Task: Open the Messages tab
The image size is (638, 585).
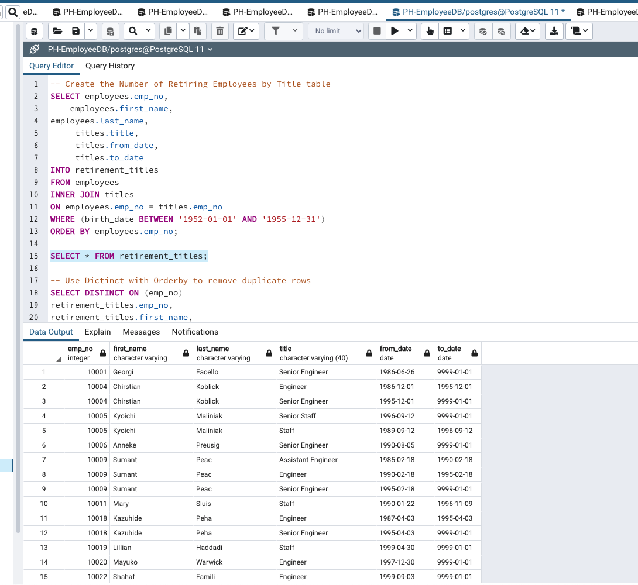Action: 141,332
